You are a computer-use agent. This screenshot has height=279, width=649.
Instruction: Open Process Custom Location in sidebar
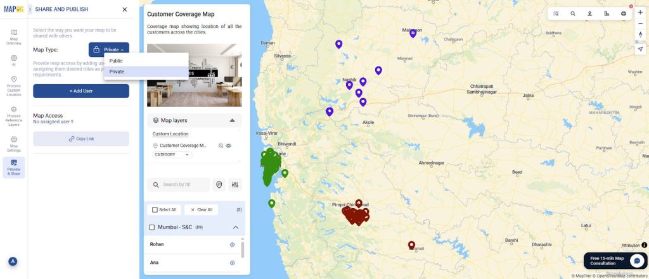click(x=14, y=86)
